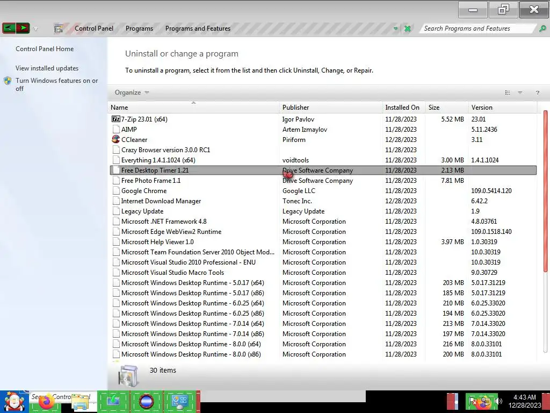The image size is (550, 413).
Task: Go to Programs breadcrumb
Action: (x=139, y=29)
